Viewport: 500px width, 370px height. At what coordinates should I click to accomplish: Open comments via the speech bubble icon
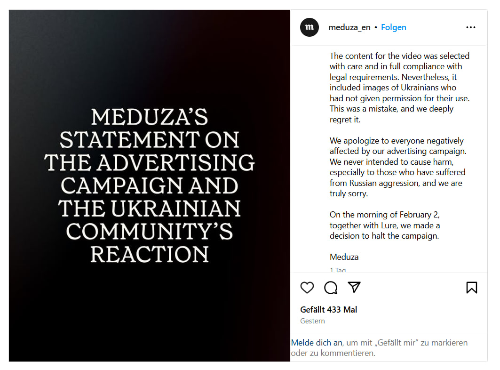(331, 287)
